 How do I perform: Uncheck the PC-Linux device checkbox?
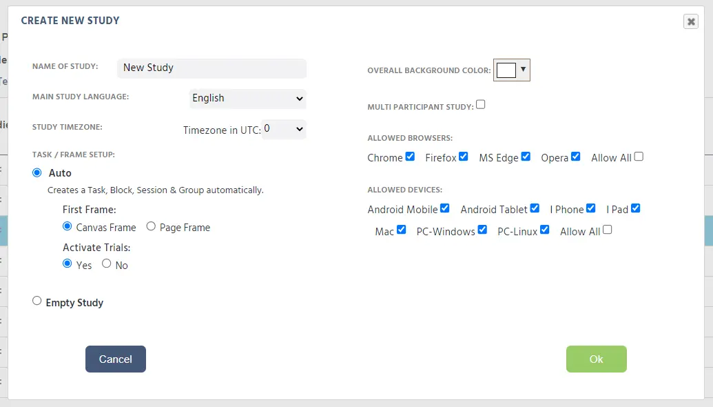click(545, 230)
